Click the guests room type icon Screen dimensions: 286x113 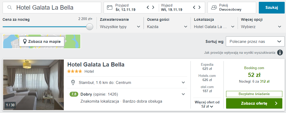pos(214,8)
